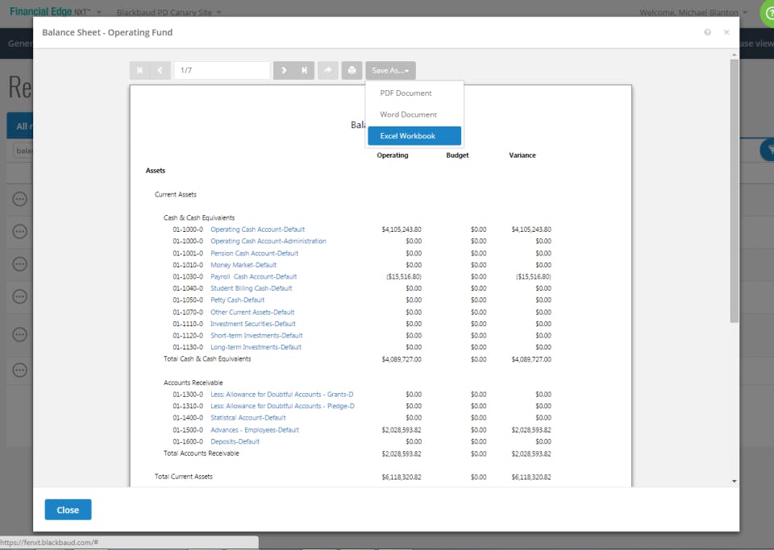Click the blue Close button
The image size is (774, 550).
[x=68, y=510]
